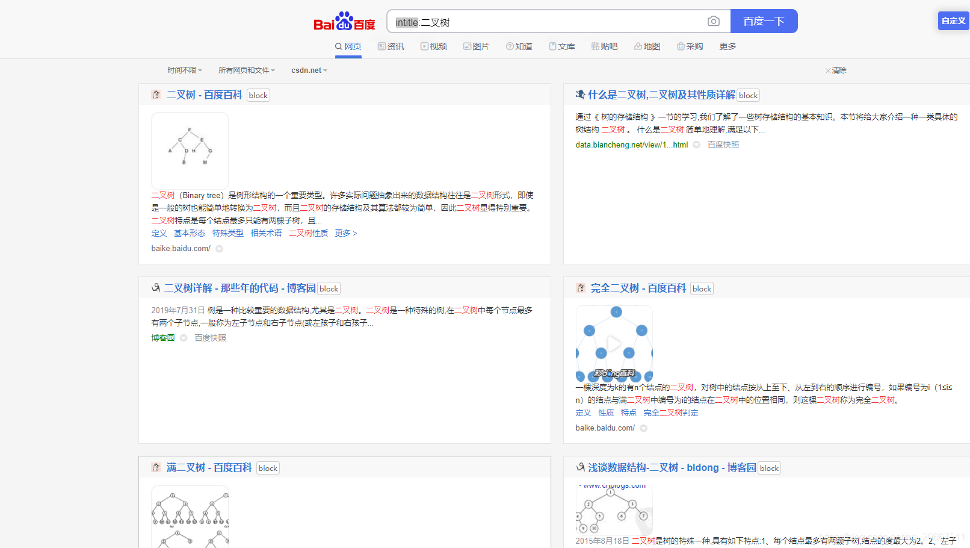Block the 二叉树 - 百度百科 result

[x=258, y=95]
